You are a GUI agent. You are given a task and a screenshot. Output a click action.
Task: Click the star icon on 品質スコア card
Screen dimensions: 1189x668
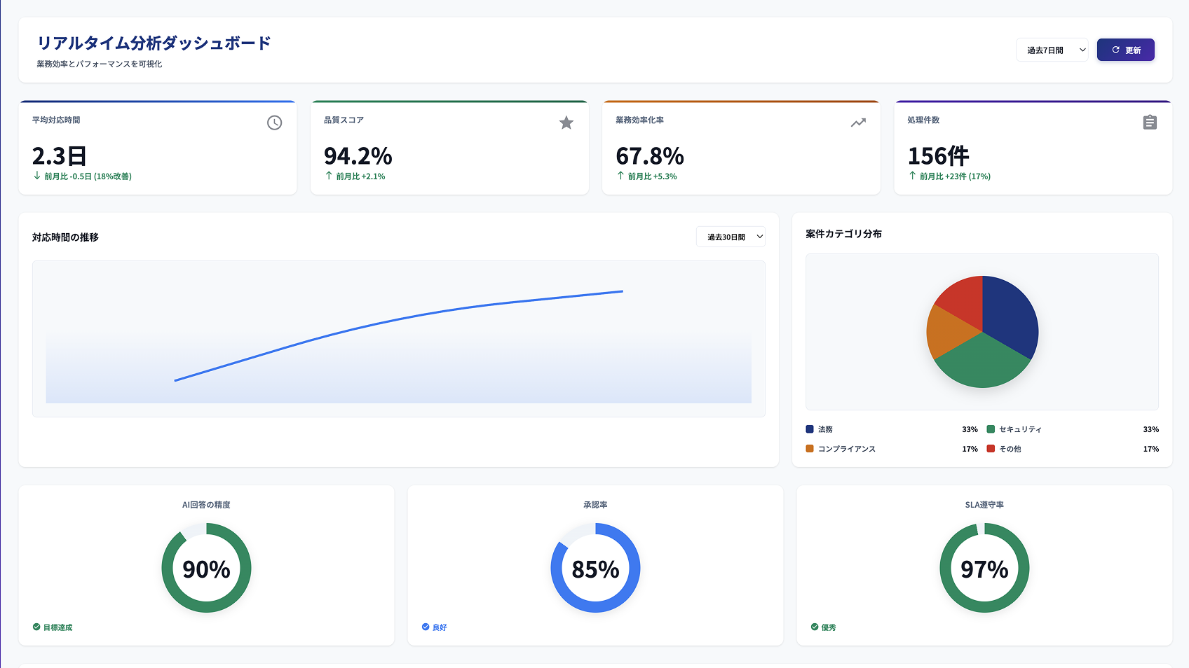(x=566, y=123)
